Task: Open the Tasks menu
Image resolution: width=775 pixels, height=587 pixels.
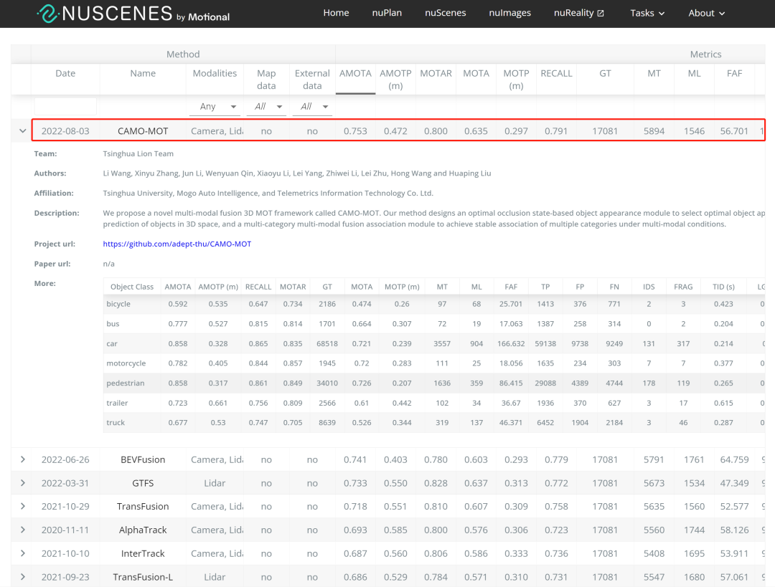Action: [x=647, y=13]
